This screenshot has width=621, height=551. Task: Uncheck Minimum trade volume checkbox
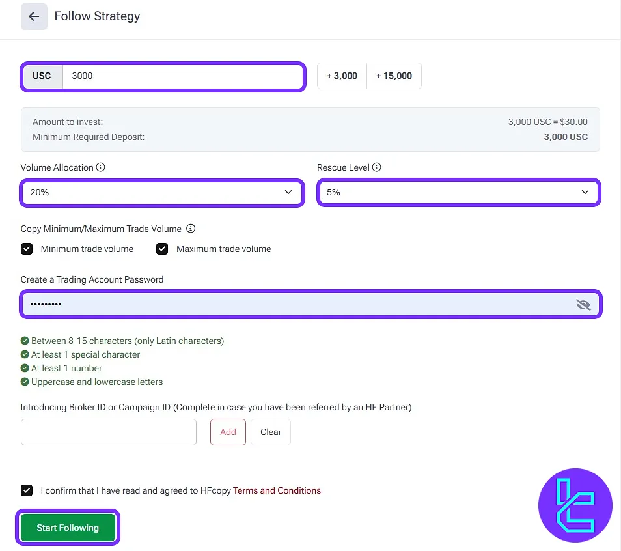[x=27, y=249]
